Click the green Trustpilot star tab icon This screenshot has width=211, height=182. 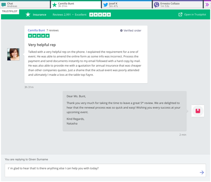coord(55,5)
